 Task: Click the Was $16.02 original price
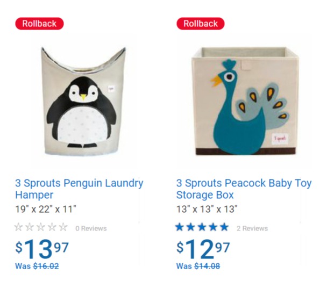pos(37,266)
